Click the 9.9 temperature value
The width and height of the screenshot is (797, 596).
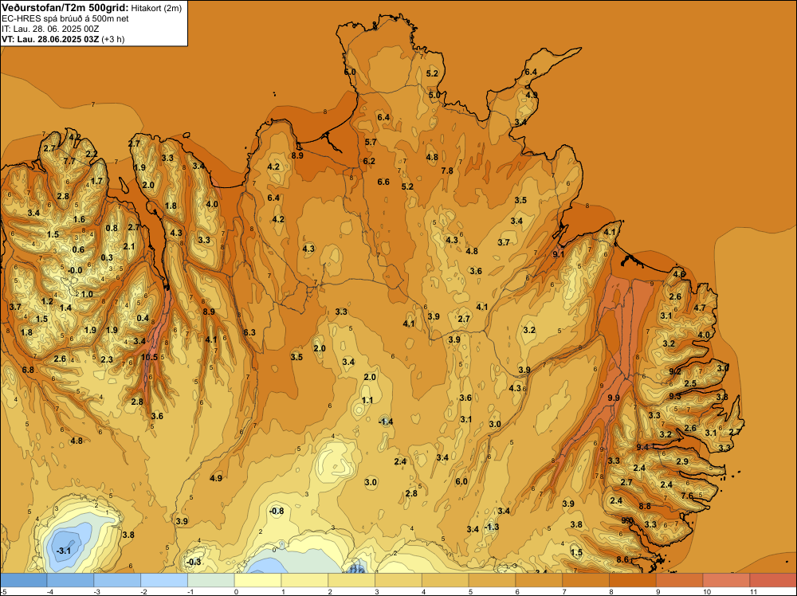(x=614, y=398)
